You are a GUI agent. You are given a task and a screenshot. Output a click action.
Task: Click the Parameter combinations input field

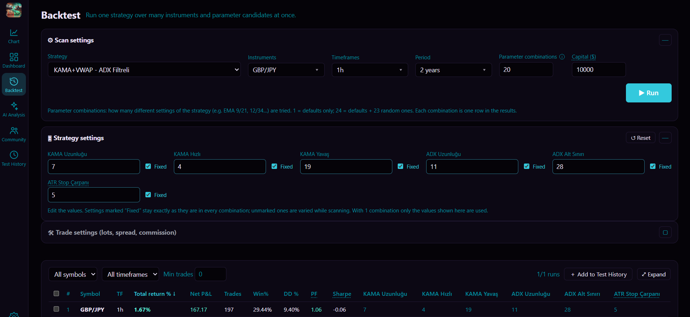pyautogui.click(x=526, y=69)
